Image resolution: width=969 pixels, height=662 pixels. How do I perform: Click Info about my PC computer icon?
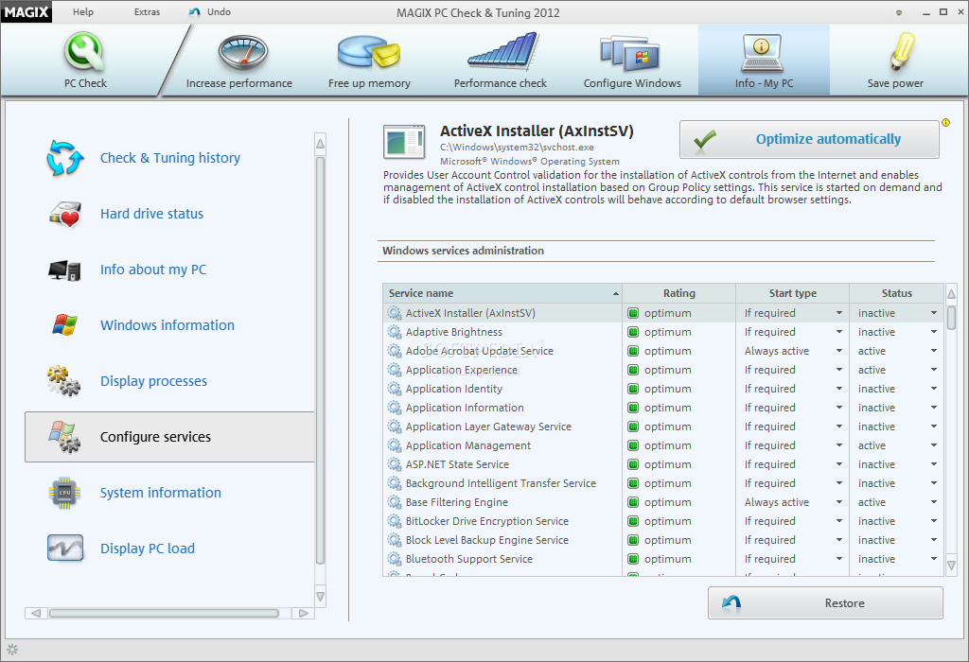coord(65,270)
